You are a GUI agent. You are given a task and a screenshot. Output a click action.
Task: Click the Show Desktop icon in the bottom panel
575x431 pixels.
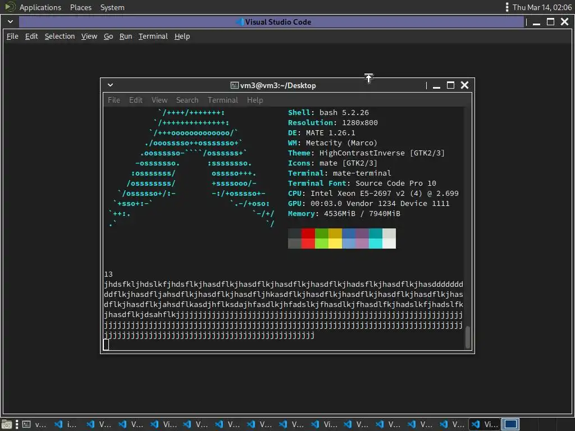[7, 424]
